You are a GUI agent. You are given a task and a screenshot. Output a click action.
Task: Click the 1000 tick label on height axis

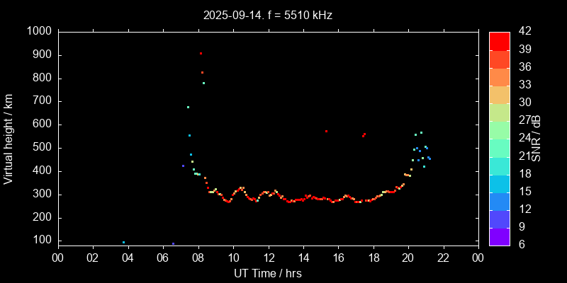(38, 32)
